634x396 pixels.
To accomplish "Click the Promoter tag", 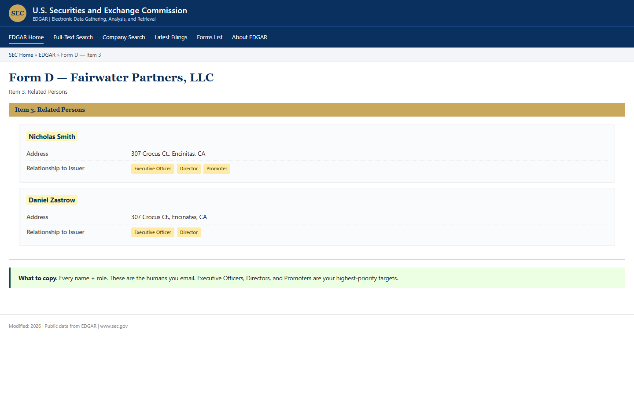I will (x=217, y=169).
